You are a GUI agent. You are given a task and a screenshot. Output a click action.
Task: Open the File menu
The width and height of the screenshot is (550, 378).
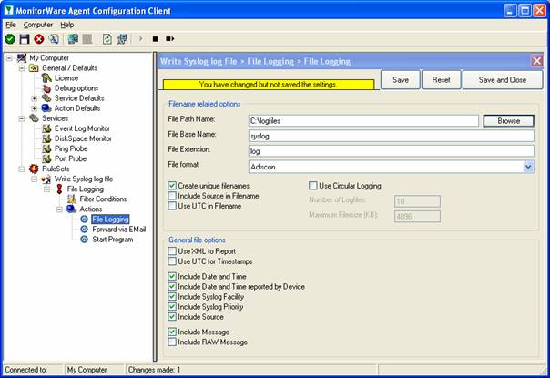point(11,25)
